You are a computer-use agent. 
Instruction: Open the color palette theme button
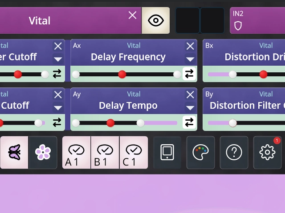(x=200, y=152)
